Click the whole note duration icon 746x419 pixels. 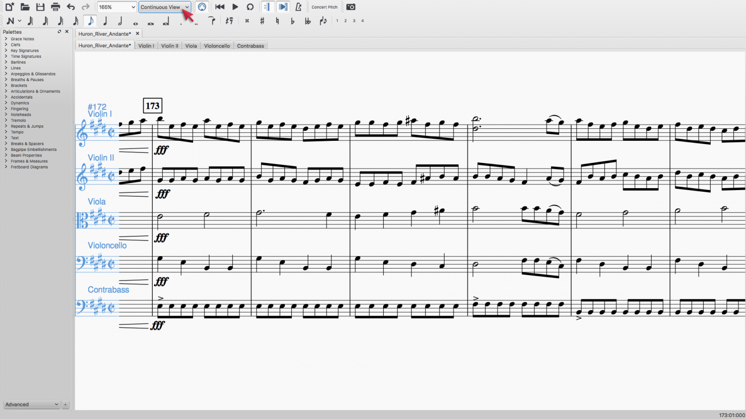coord(135,21)
